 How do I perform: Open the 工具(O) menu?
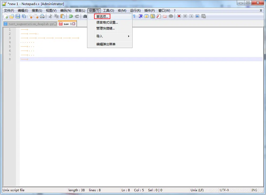pyautogui.click(x=109, y=11)
